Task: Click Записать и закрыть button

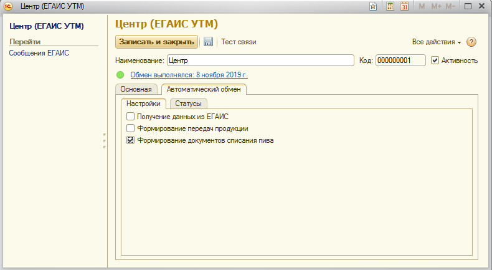Action: coord(156,42)
